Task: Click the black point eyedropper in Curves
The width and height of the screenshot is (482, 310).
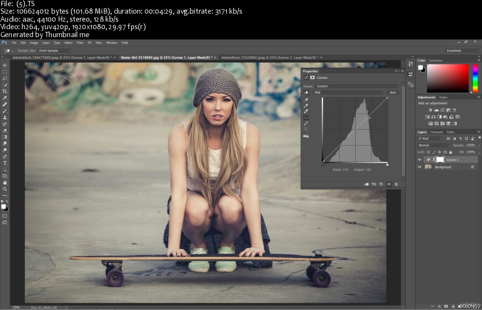Action: tap(306, 100)
